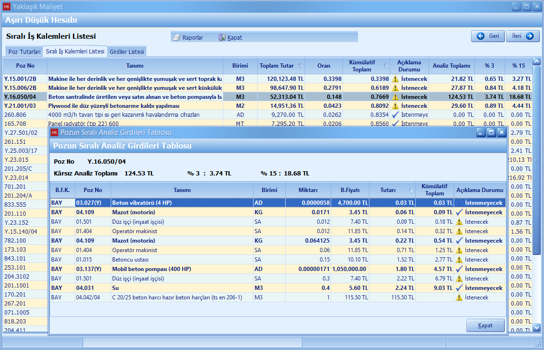This screenshot has height=350, width=544.
Task: Click the Raporlar printer icon
Action: coord(176,37)
